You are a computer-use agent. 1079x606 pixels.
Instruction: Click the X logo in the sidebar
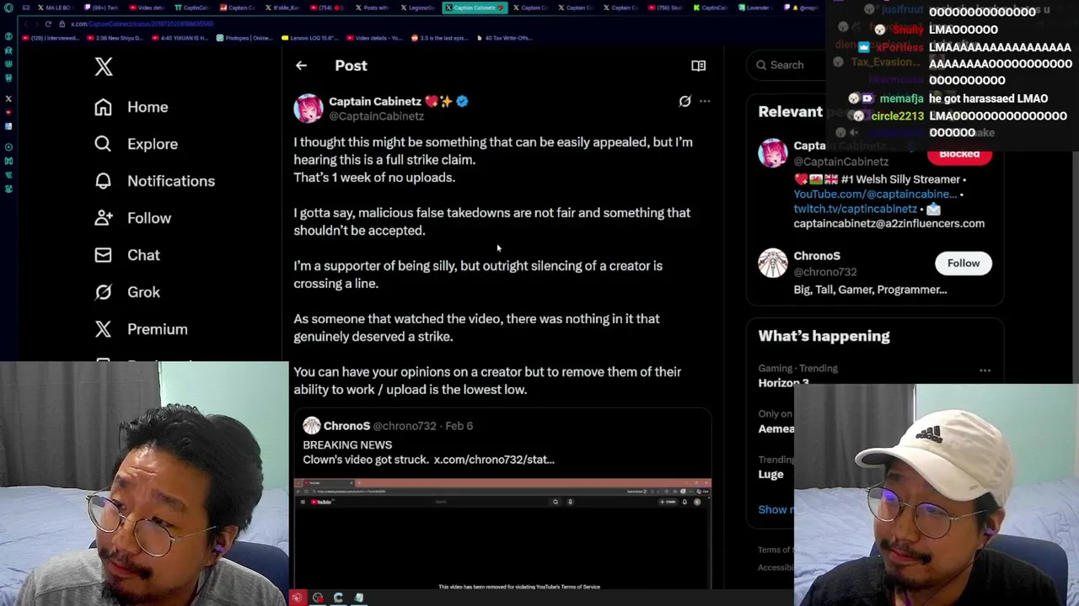tap(104, 66)
